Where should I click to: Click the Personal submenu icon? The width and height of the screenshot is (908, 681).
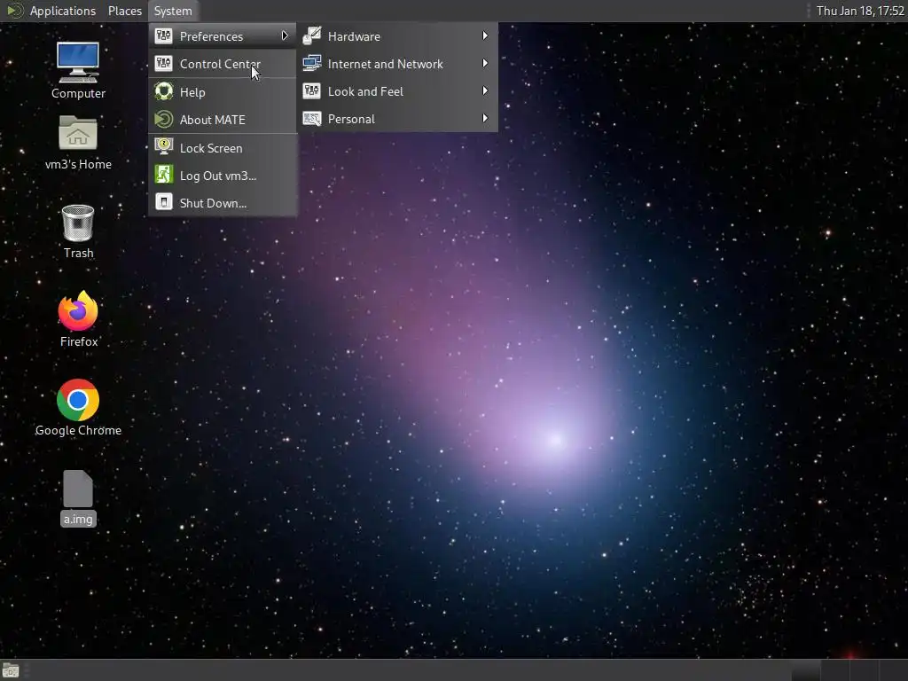tap(312, 119)
